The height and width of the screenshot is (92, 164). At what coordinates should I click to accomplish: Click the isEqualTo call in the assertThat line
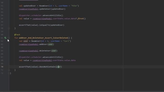click(44, 25)
